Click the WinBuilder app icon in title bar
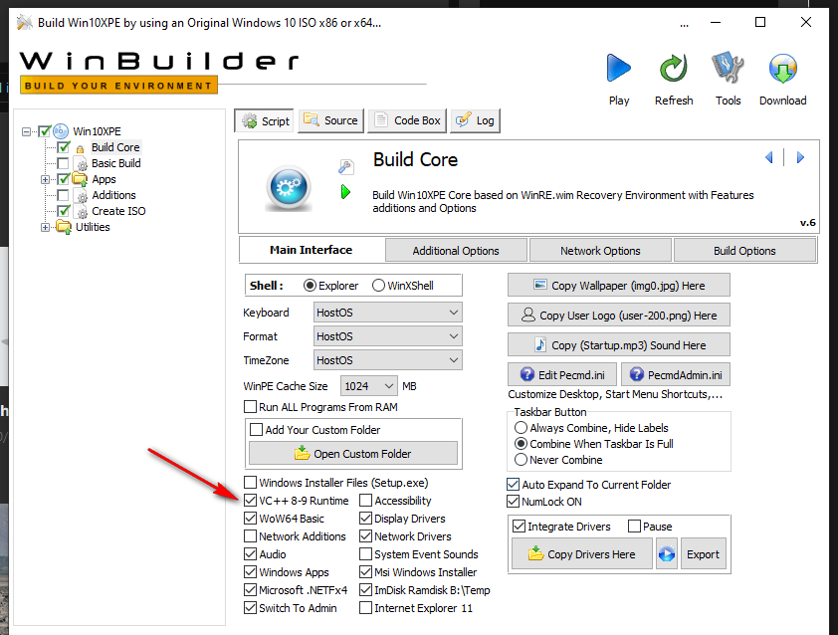The image size is (838, 635). (x=24, y=23)
